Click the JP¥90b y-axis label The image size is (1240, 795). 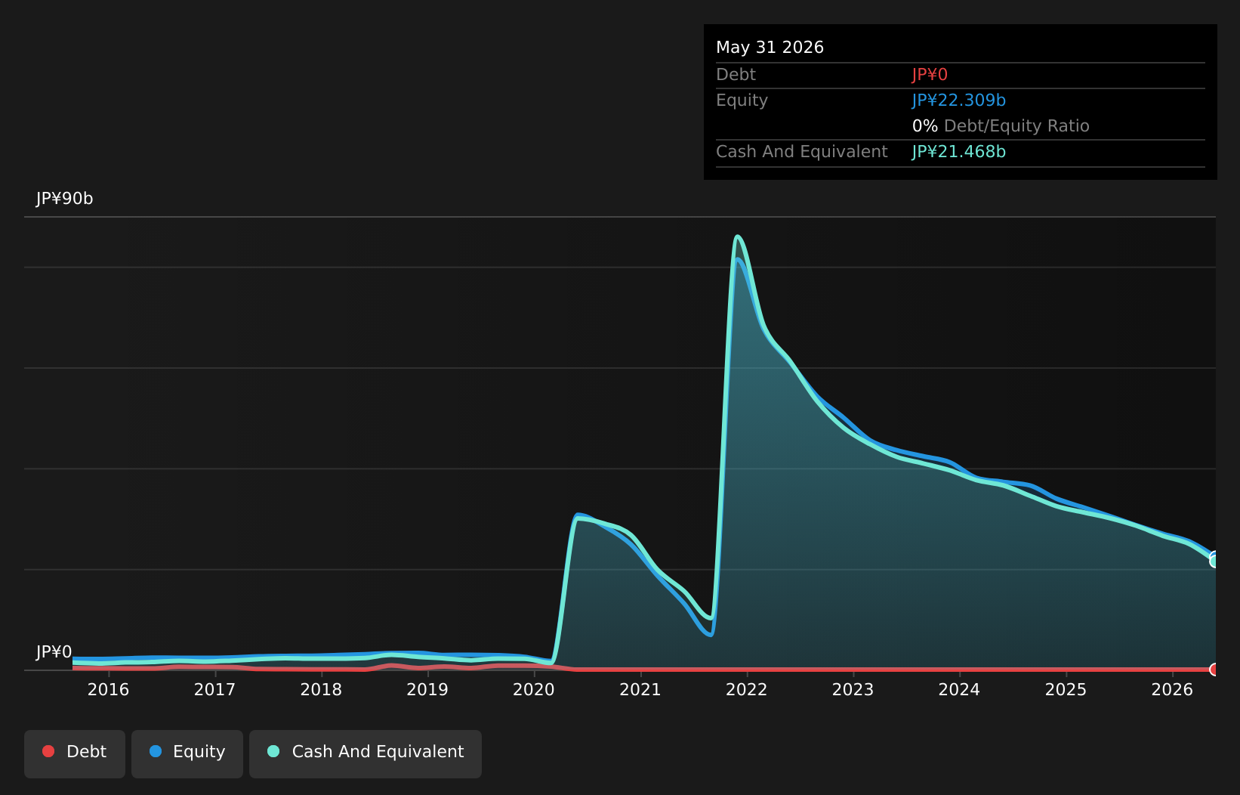65,199
